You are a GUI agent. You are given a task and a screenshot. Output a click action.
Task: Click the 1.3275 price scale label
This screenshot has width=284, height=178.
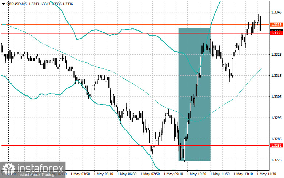pyautogui.click(x=276, y=160)
